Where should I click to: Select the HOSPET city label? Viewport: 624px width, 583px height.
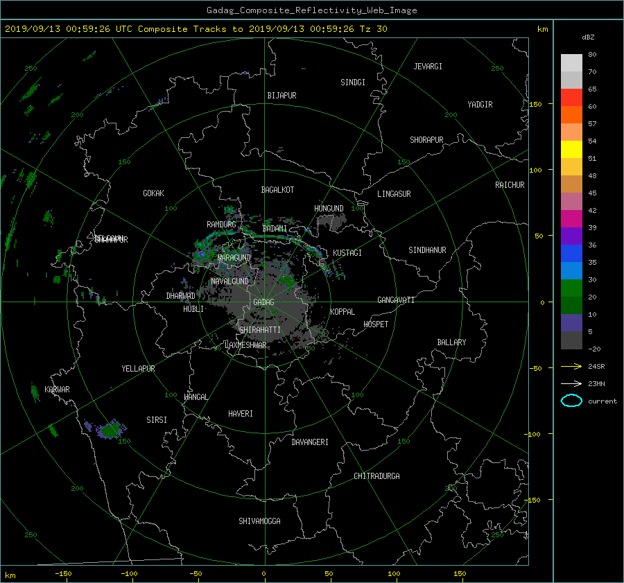[376, 324]
